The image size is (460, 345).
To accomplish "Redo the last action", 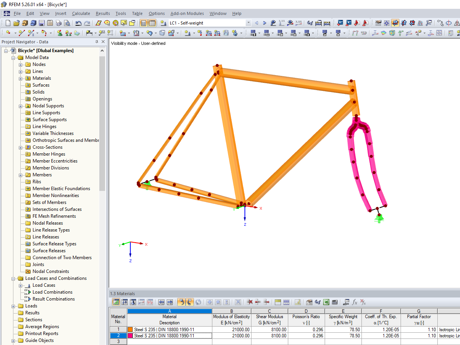I will point(87,23).
